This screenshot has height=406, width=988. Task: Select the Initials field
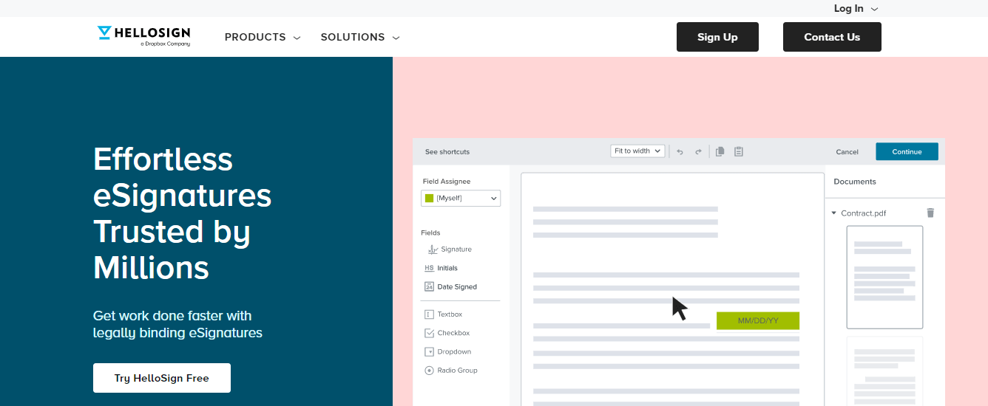click(x=441, y=268)
